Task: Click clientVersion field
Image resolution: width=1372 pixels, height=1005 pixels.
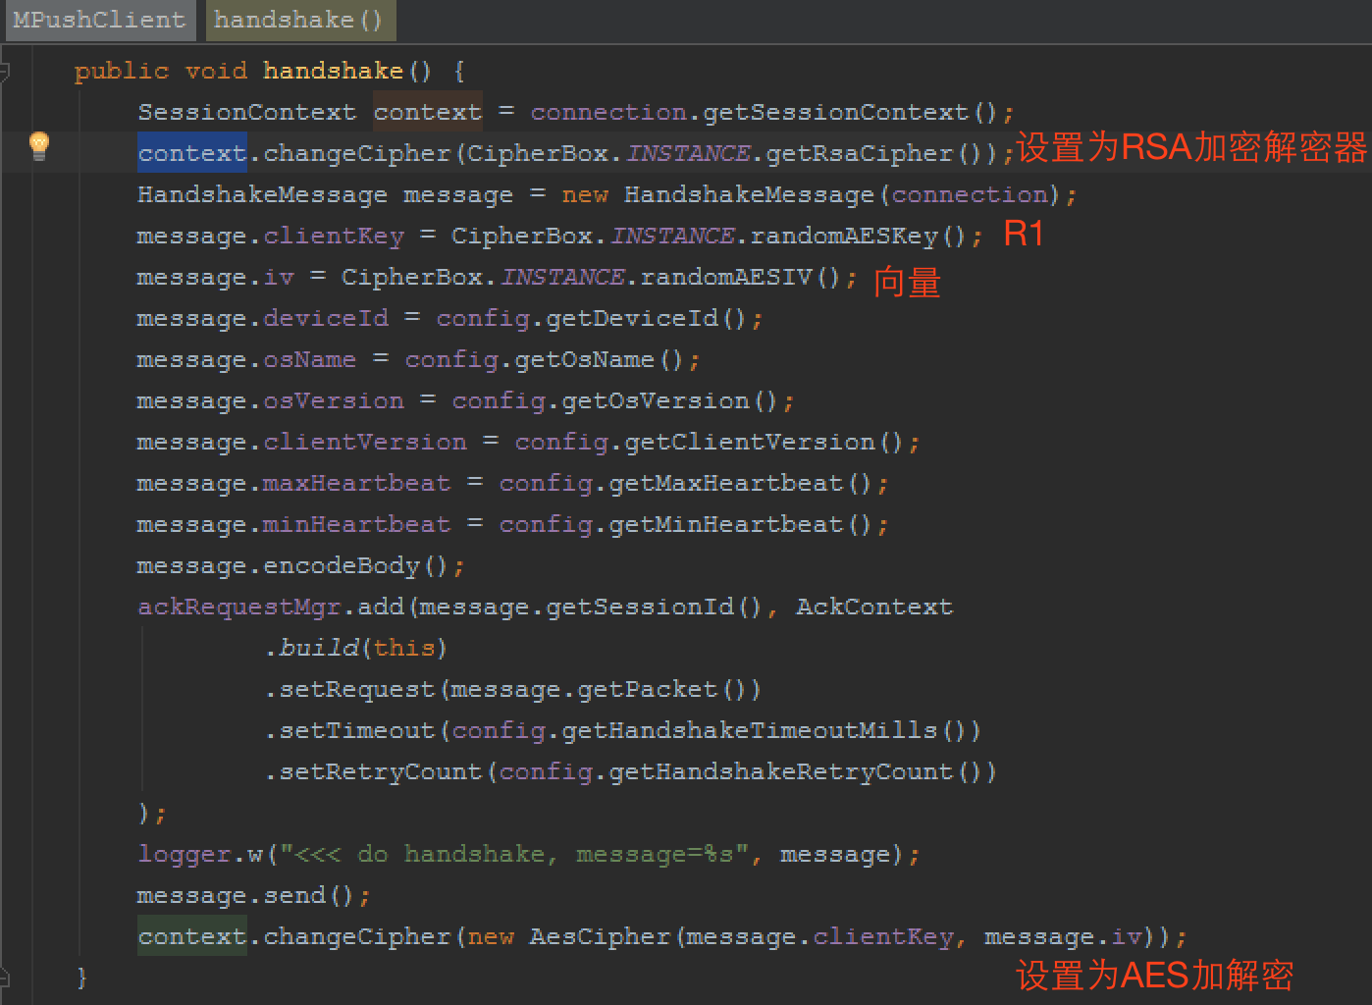Action: tap(364, 442)
